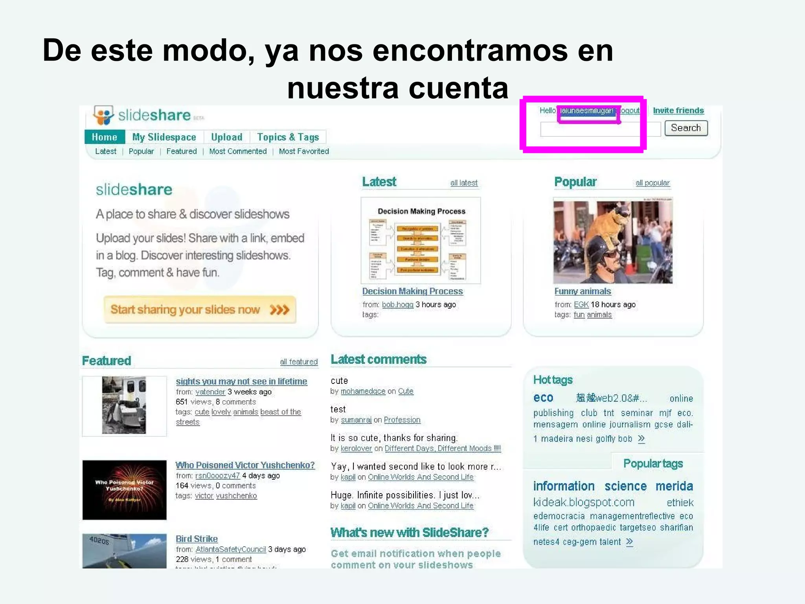The width and height of the screenshot is (805, 604).
Task: Open the Home tab
Action: coord(105,137)
